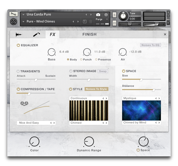This screenshot has height=166, width=178.
Task: Select previous Chimed by Wind space preset
Action: [156, 123]
